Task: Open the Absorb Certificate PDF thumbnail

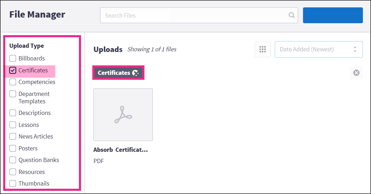Action: click(x=123, y=115)
